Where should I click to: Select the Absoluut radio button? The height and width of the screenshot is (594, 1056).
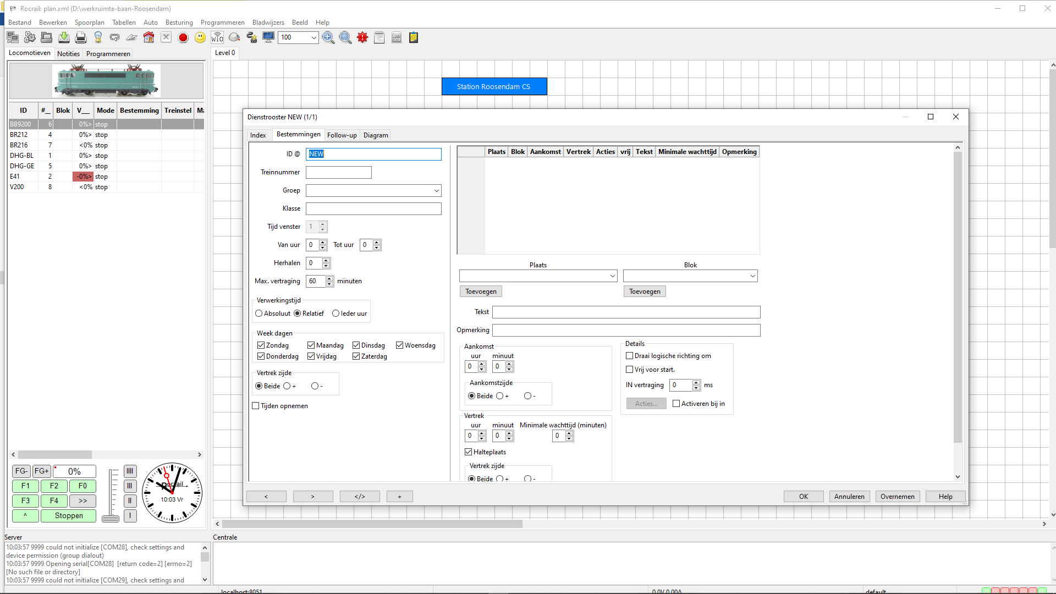click(259, 313)
